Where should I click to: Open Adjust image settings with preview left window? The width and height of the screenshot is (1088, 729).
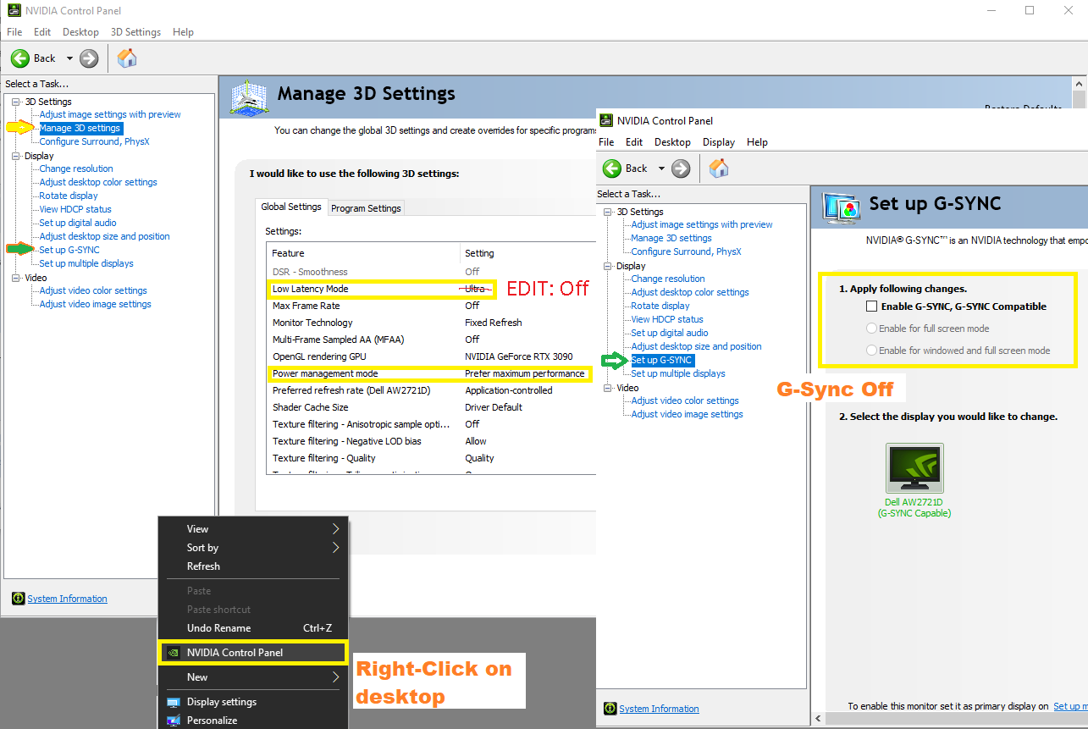(x=110, y=114)
